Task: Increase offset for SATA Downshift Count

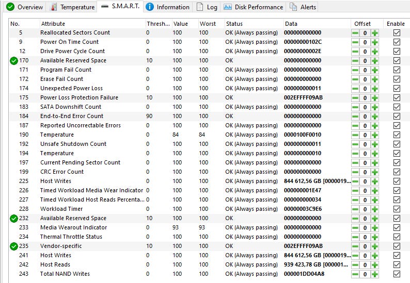Action: pyautogui.click(x=375, y=107)
